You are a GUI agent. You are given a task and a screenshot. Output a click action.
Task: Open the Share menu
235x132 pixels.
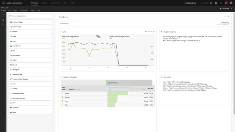click(32, 10)
